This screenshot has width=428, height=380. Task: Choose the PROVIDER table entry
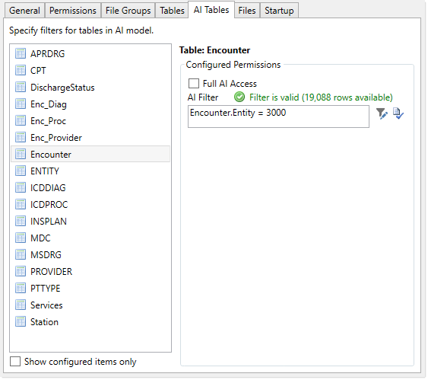click(x=90, y=271)
